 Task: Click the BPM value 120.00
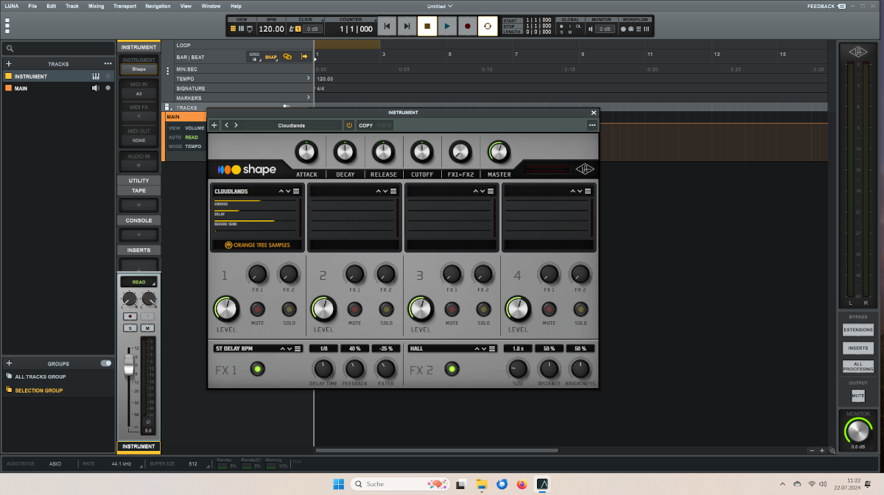click(x=271, y=29)
